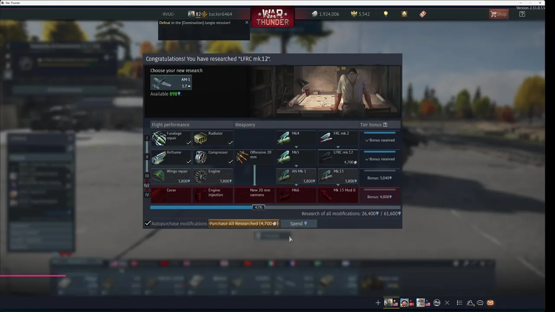Select the M64 bomb modification
This screenshot has width=555, height=312.
point(296,139)
